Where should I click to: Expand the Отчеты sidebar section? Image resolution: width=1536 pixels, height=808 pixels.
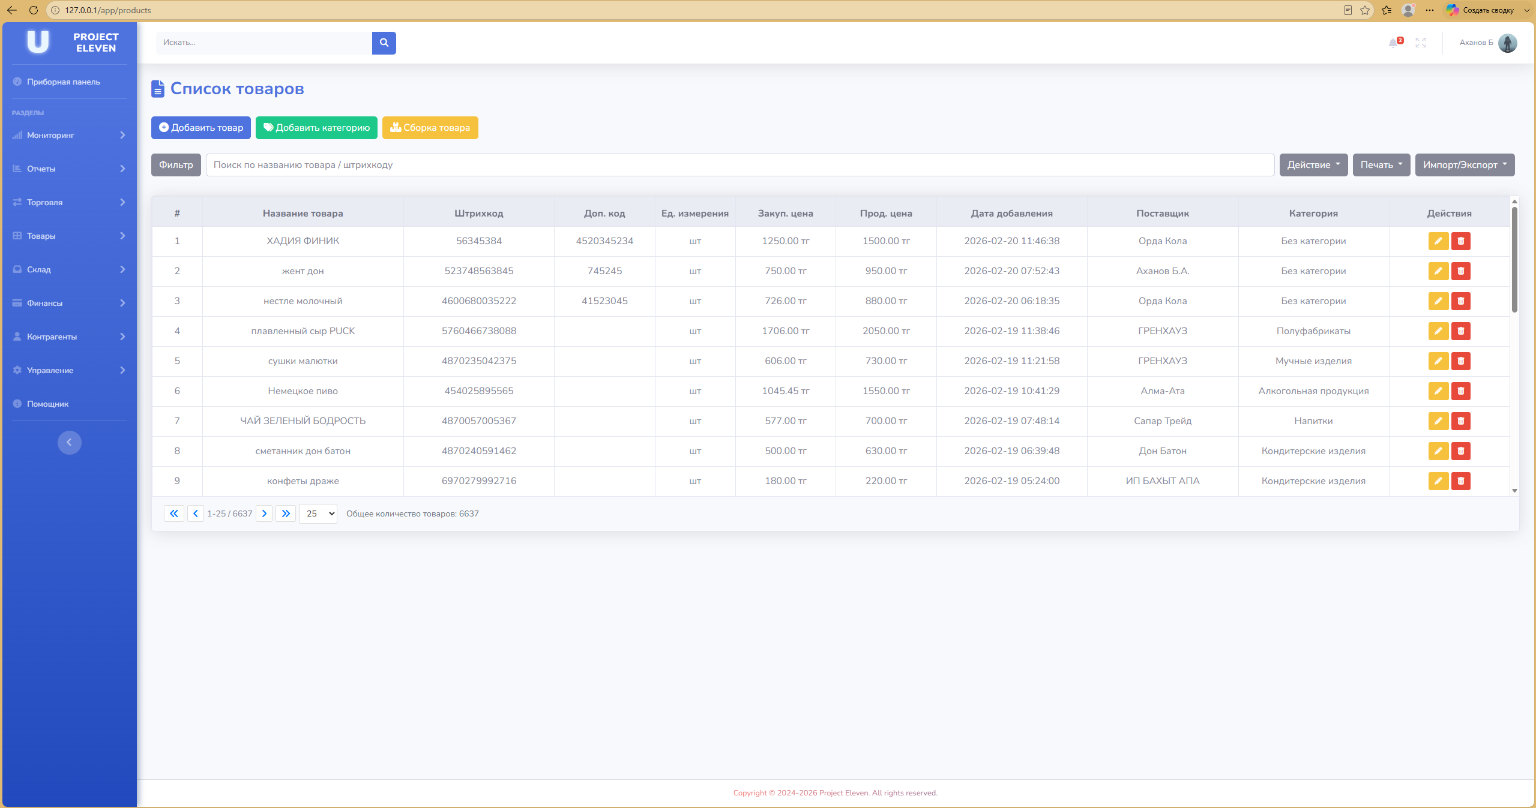point(70,169)
